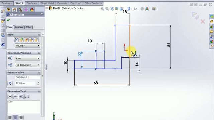Switch to the PropertyManager tab icon
The height and width of the screenshot is (120, 214).
tap(14, 10)
